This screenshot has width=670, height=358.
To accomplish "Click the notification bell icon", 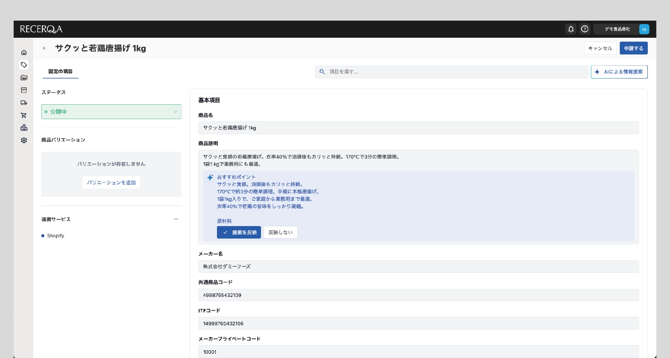I will pyautogui.click(x=571, y=29).
